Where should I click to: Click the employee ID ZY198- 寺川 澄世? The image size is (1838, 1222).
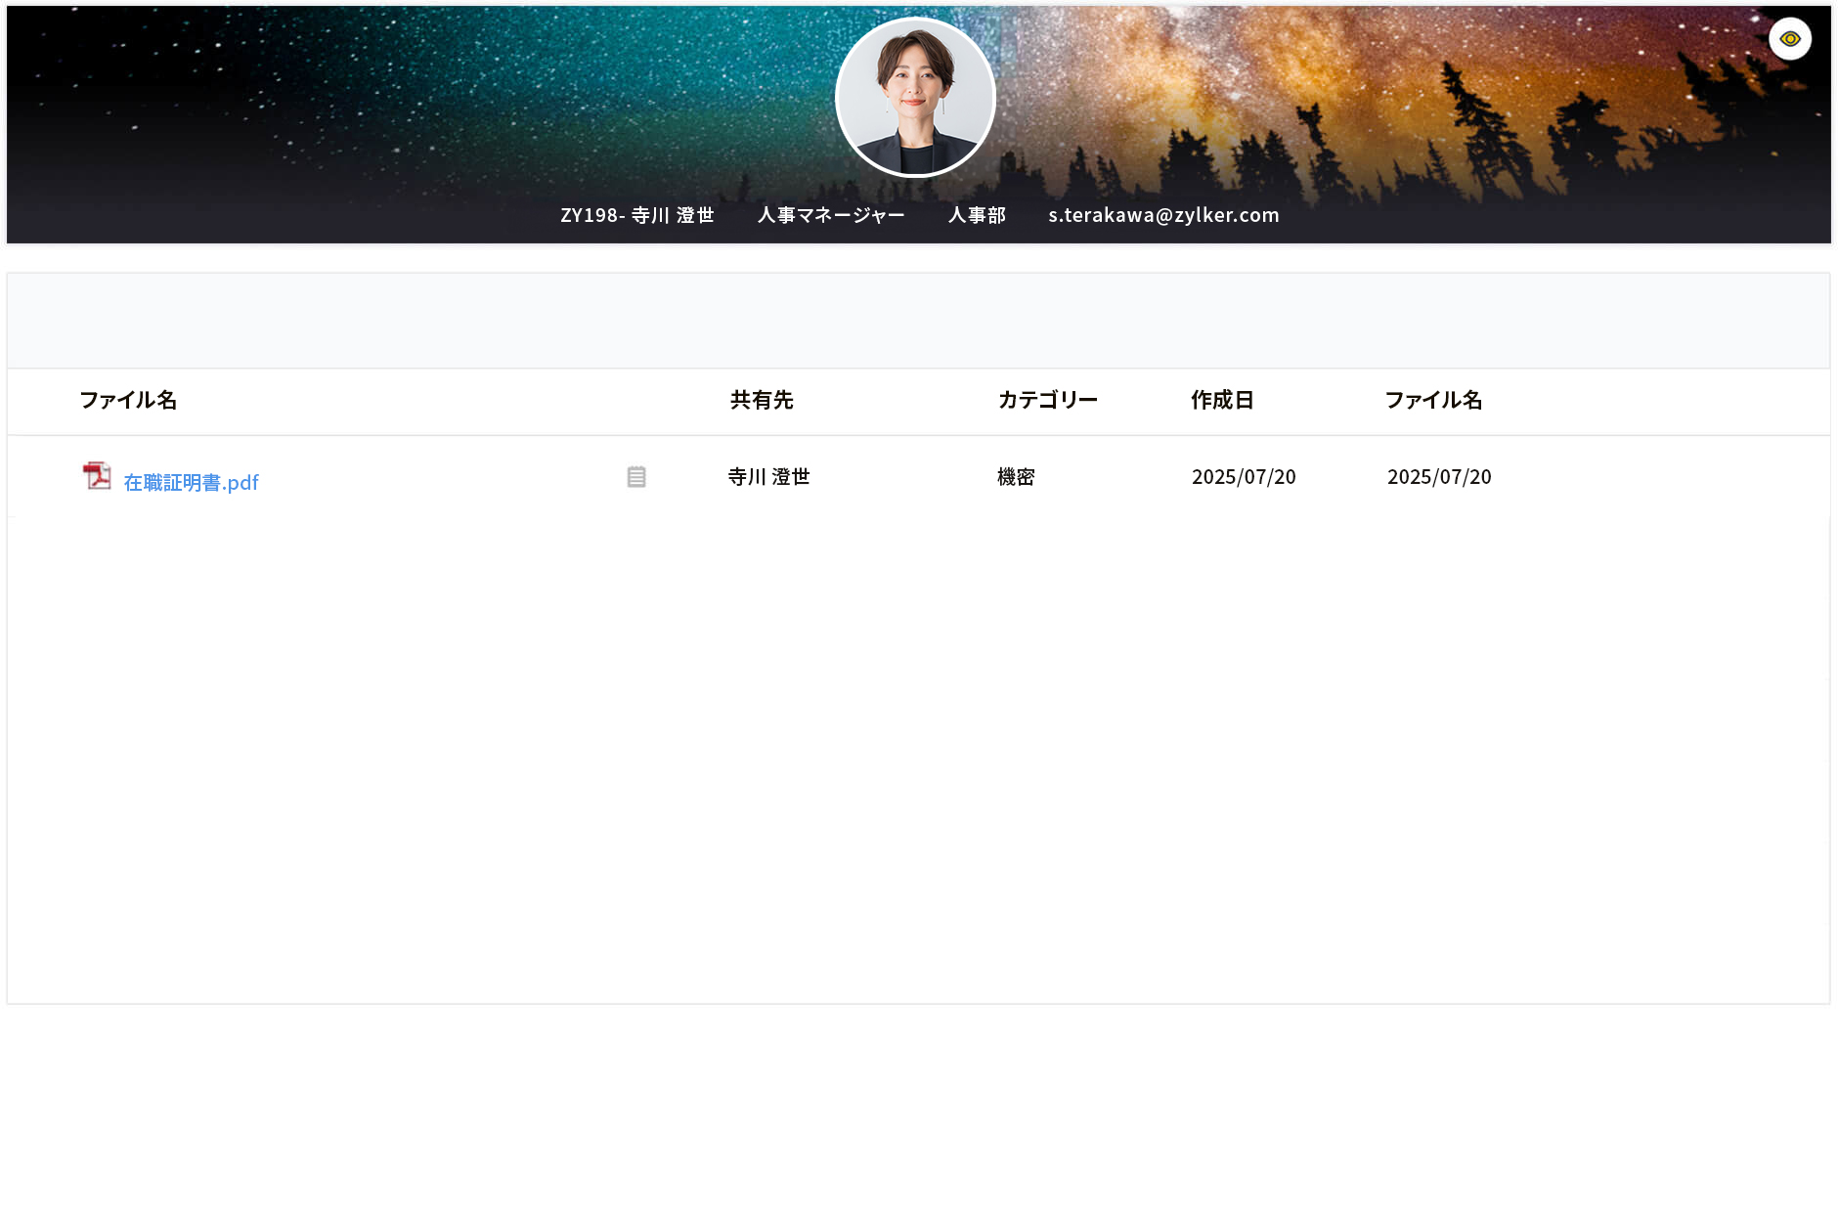click(x=637, y=215)
